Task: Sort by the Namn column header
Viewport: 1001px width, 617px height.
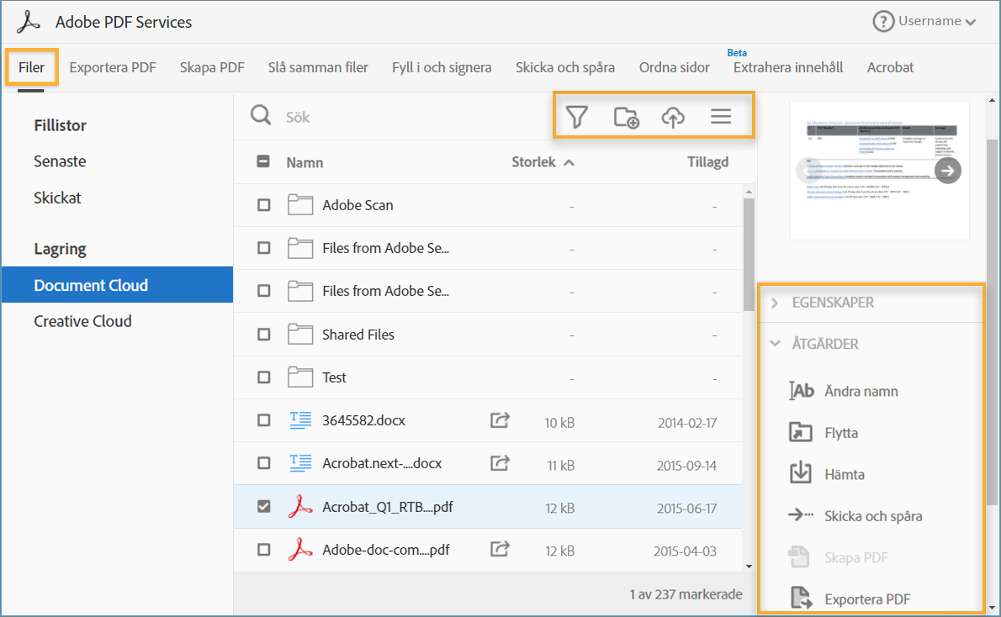Action: 305,162
